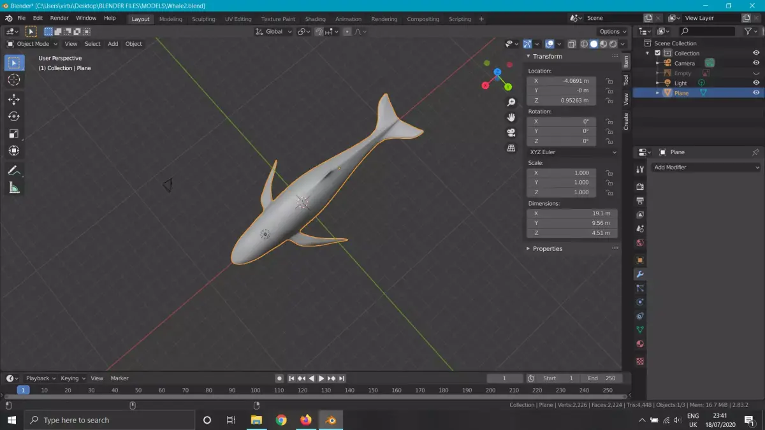Image resolution: width=765 pixels, height=430 pixels.
Task: Activate the Select Box tool
Action: tap(14, 62)
